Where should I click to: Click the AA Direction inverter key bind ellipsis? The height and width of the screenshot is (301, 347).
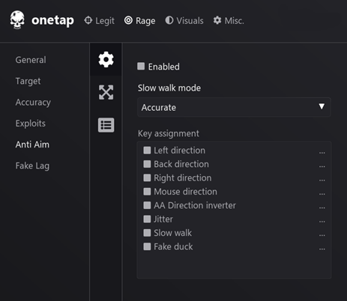[x=322, y=207]
